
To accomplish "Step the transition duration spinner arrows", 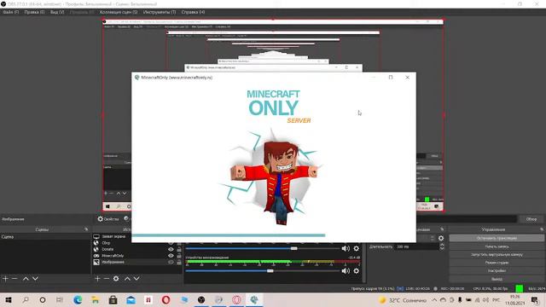I will [x=442, y=246].
